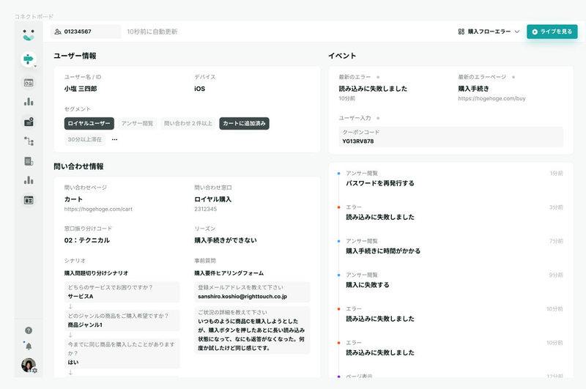Open the dashboard layout sidebar icon
Viewport: 586px width, 389px height.
[29, 200]
